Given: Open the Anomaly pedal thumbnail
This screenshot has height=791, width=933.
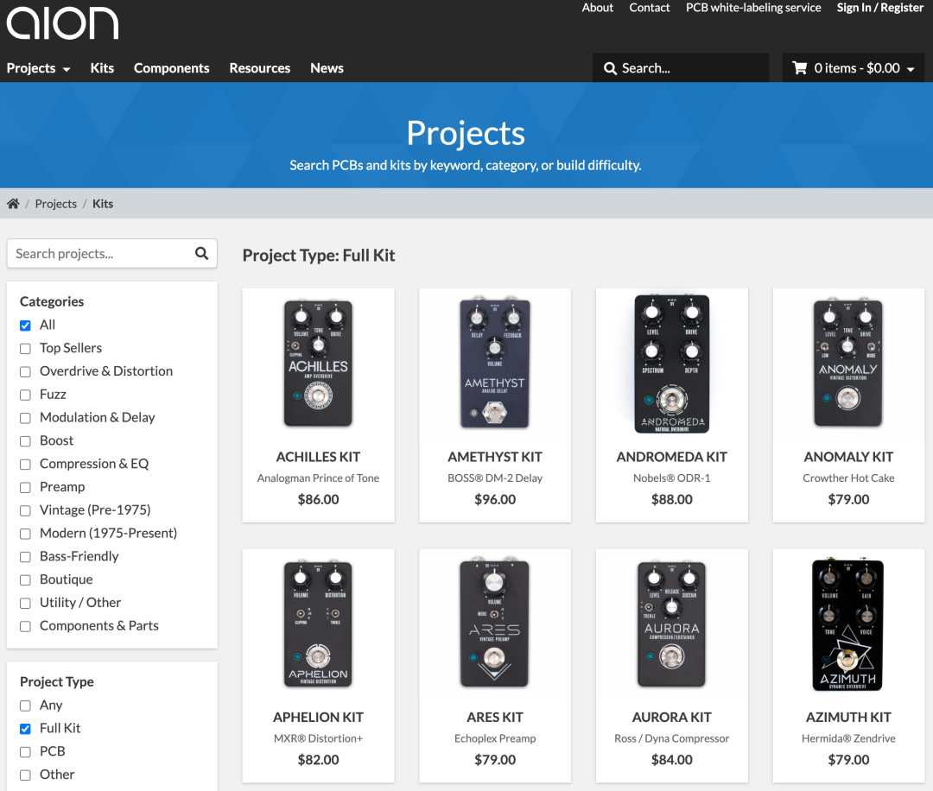Looking at the screenshot, I should [x=848, y=364].
